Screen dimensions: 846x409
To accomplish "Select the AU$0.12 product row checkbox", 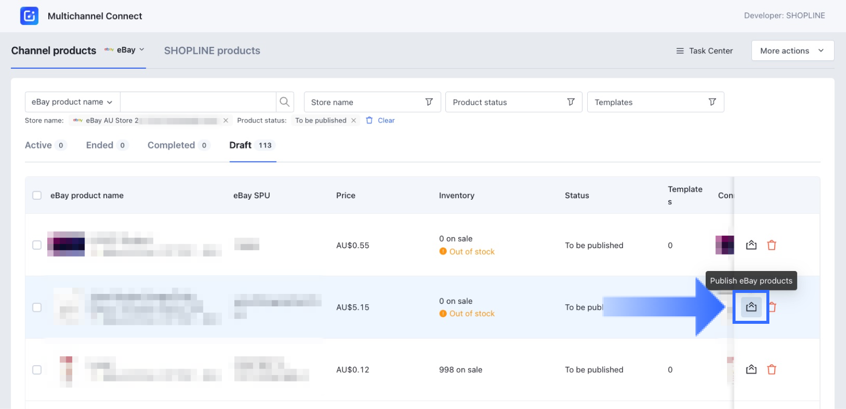I will 37,370.
